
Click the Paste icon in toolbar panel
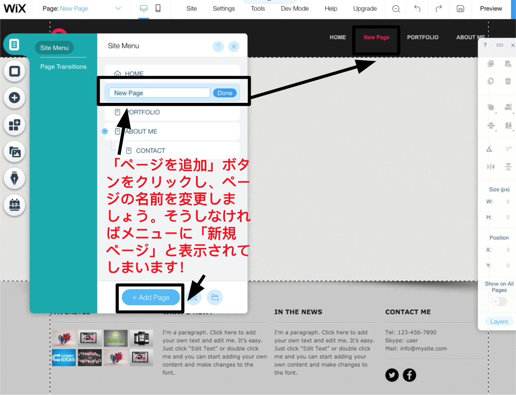pos(508,63)
